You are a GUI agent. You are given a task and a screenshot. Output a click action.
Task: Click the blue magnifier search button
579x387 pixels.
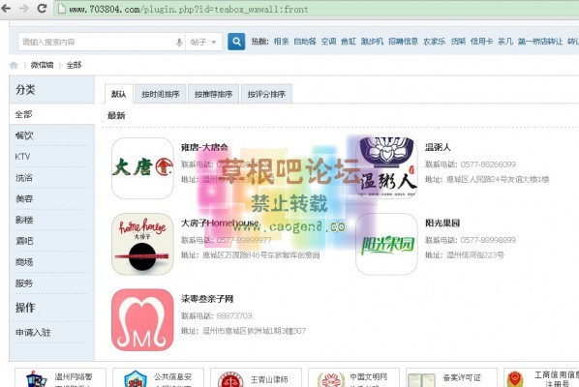[x=236, y=42]
